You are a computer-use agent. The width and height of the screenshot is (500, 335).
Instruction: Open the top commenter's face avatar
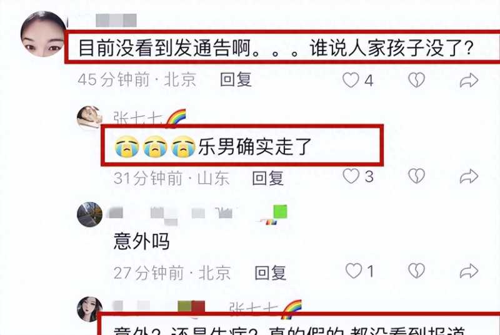tap(43, 34)
